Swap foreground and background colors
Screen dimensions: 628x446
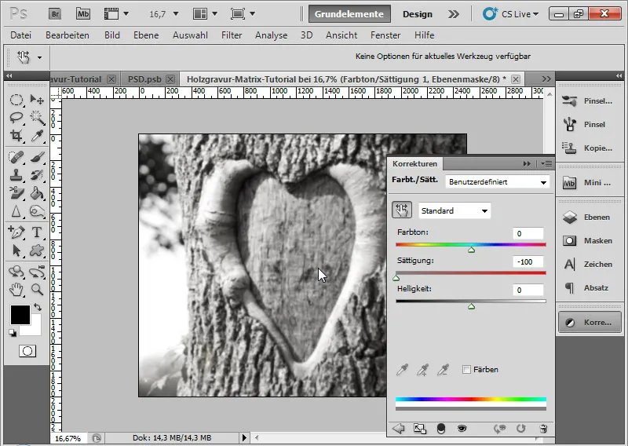point(38,307)
